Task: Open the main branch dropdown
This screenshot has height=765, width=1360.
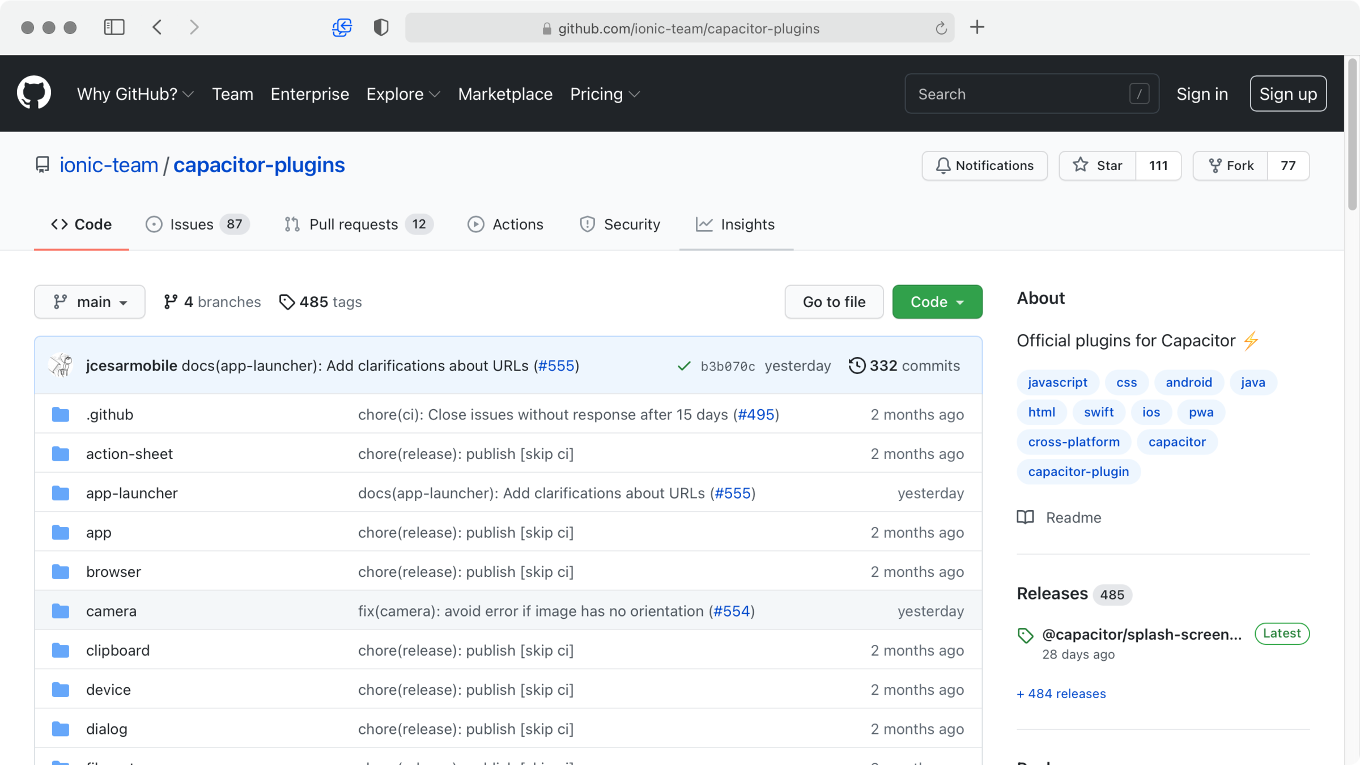Action: (90, 302)
